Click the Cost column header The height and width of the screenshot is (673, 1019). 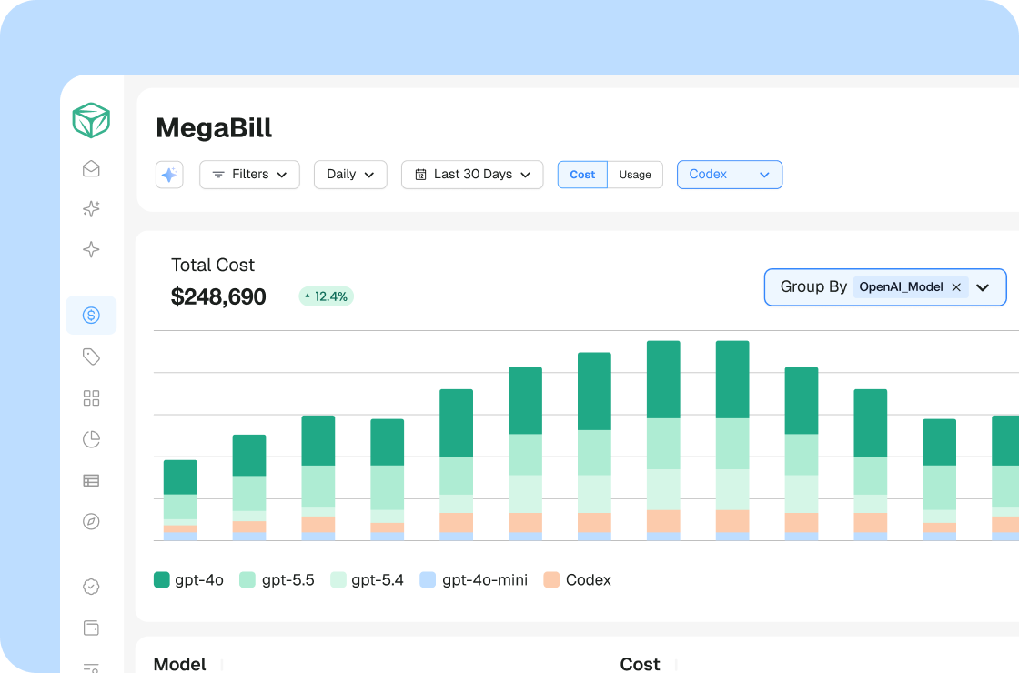pos(640,664)
